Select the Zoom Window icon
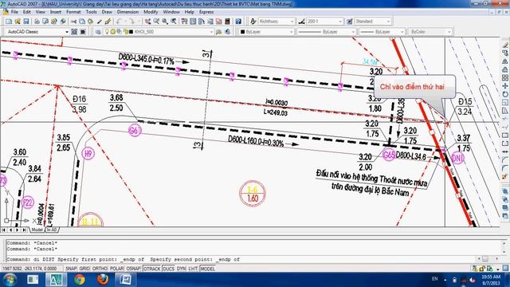This screenshot has height=287, width=510. coord(165,22)
